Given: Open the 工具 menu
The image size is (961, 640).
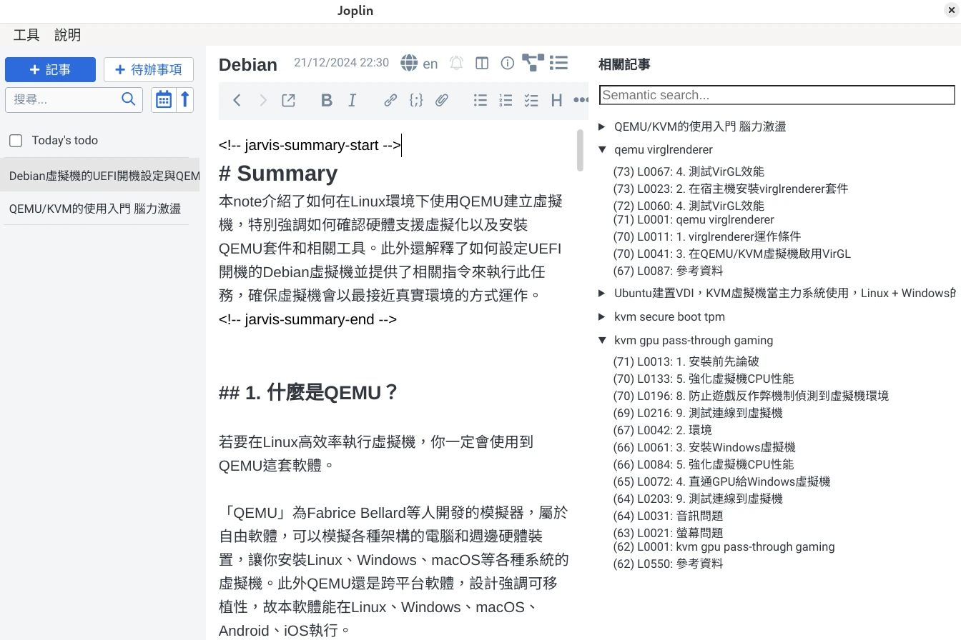Looking at the screenshot, I should (x=26, y=35).
